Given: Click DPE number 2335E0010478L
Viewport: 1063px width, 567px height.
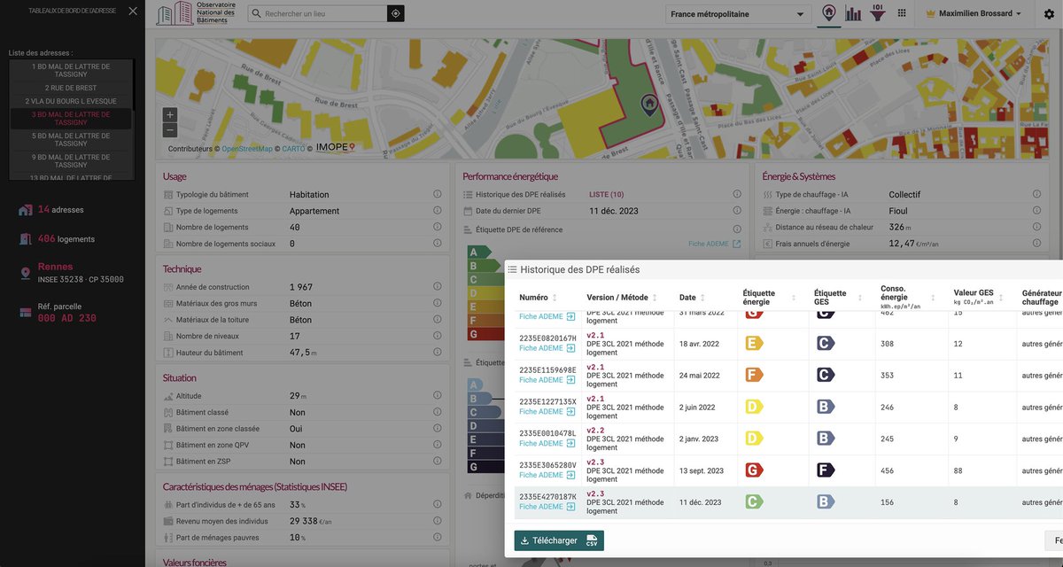Looking at the screenshot, I should click(x=547, y=433).
